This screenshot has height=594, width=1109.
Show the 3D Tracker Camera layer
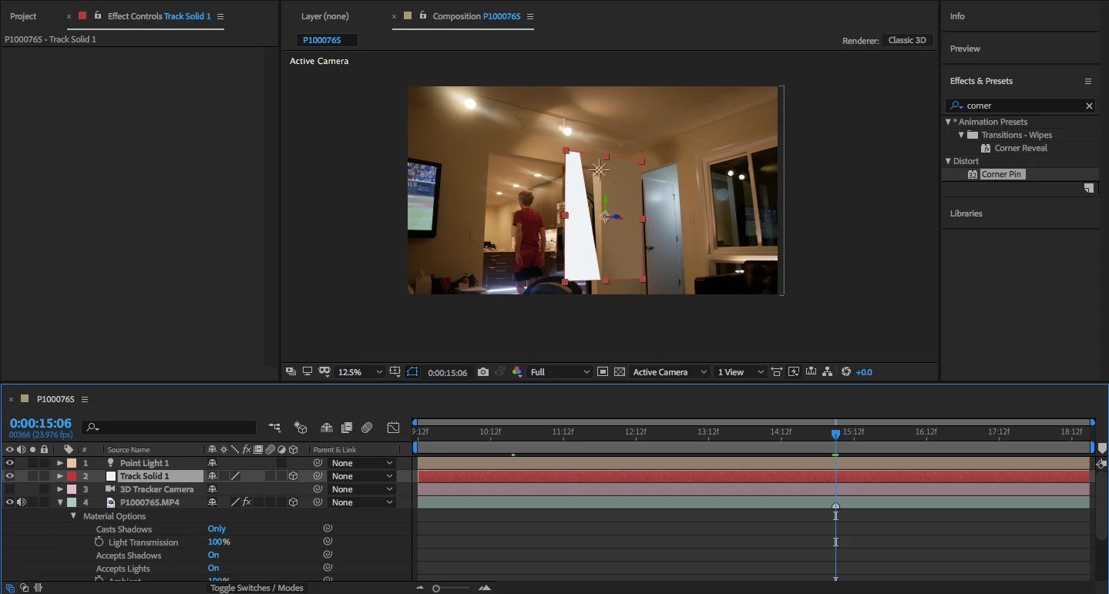pyautogui.click(x=9, y=489)
